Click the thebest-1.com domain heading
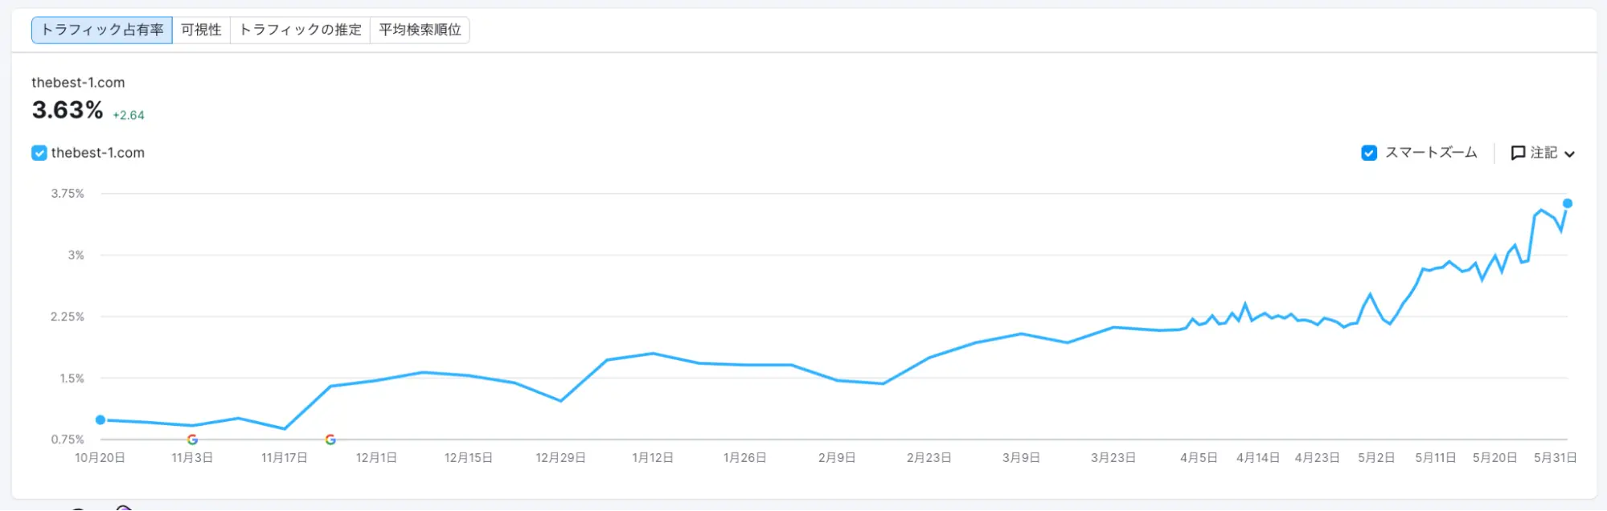1607x511 pixels. 78,83
